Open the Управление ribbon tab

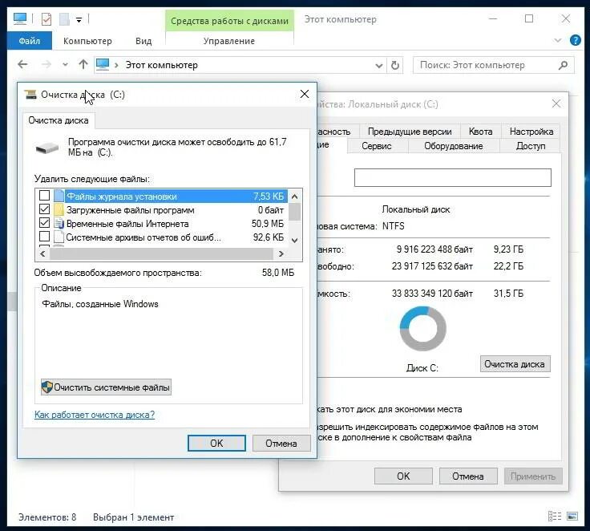tap(228, 41)
